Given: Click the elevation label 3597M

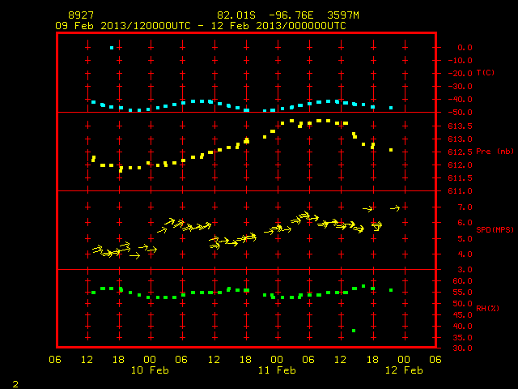Looking at the screenshot, I should (343, 15).
